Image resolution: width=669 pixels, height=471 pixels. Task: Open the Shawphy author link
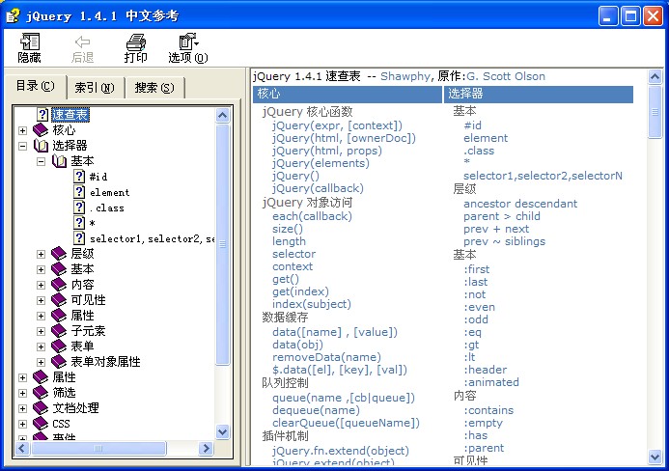[405, 76]
